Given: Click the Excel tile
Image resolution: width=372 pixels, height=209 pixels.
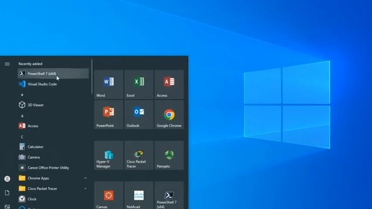Looking at the screenshot, I should [x=139, y=84].
